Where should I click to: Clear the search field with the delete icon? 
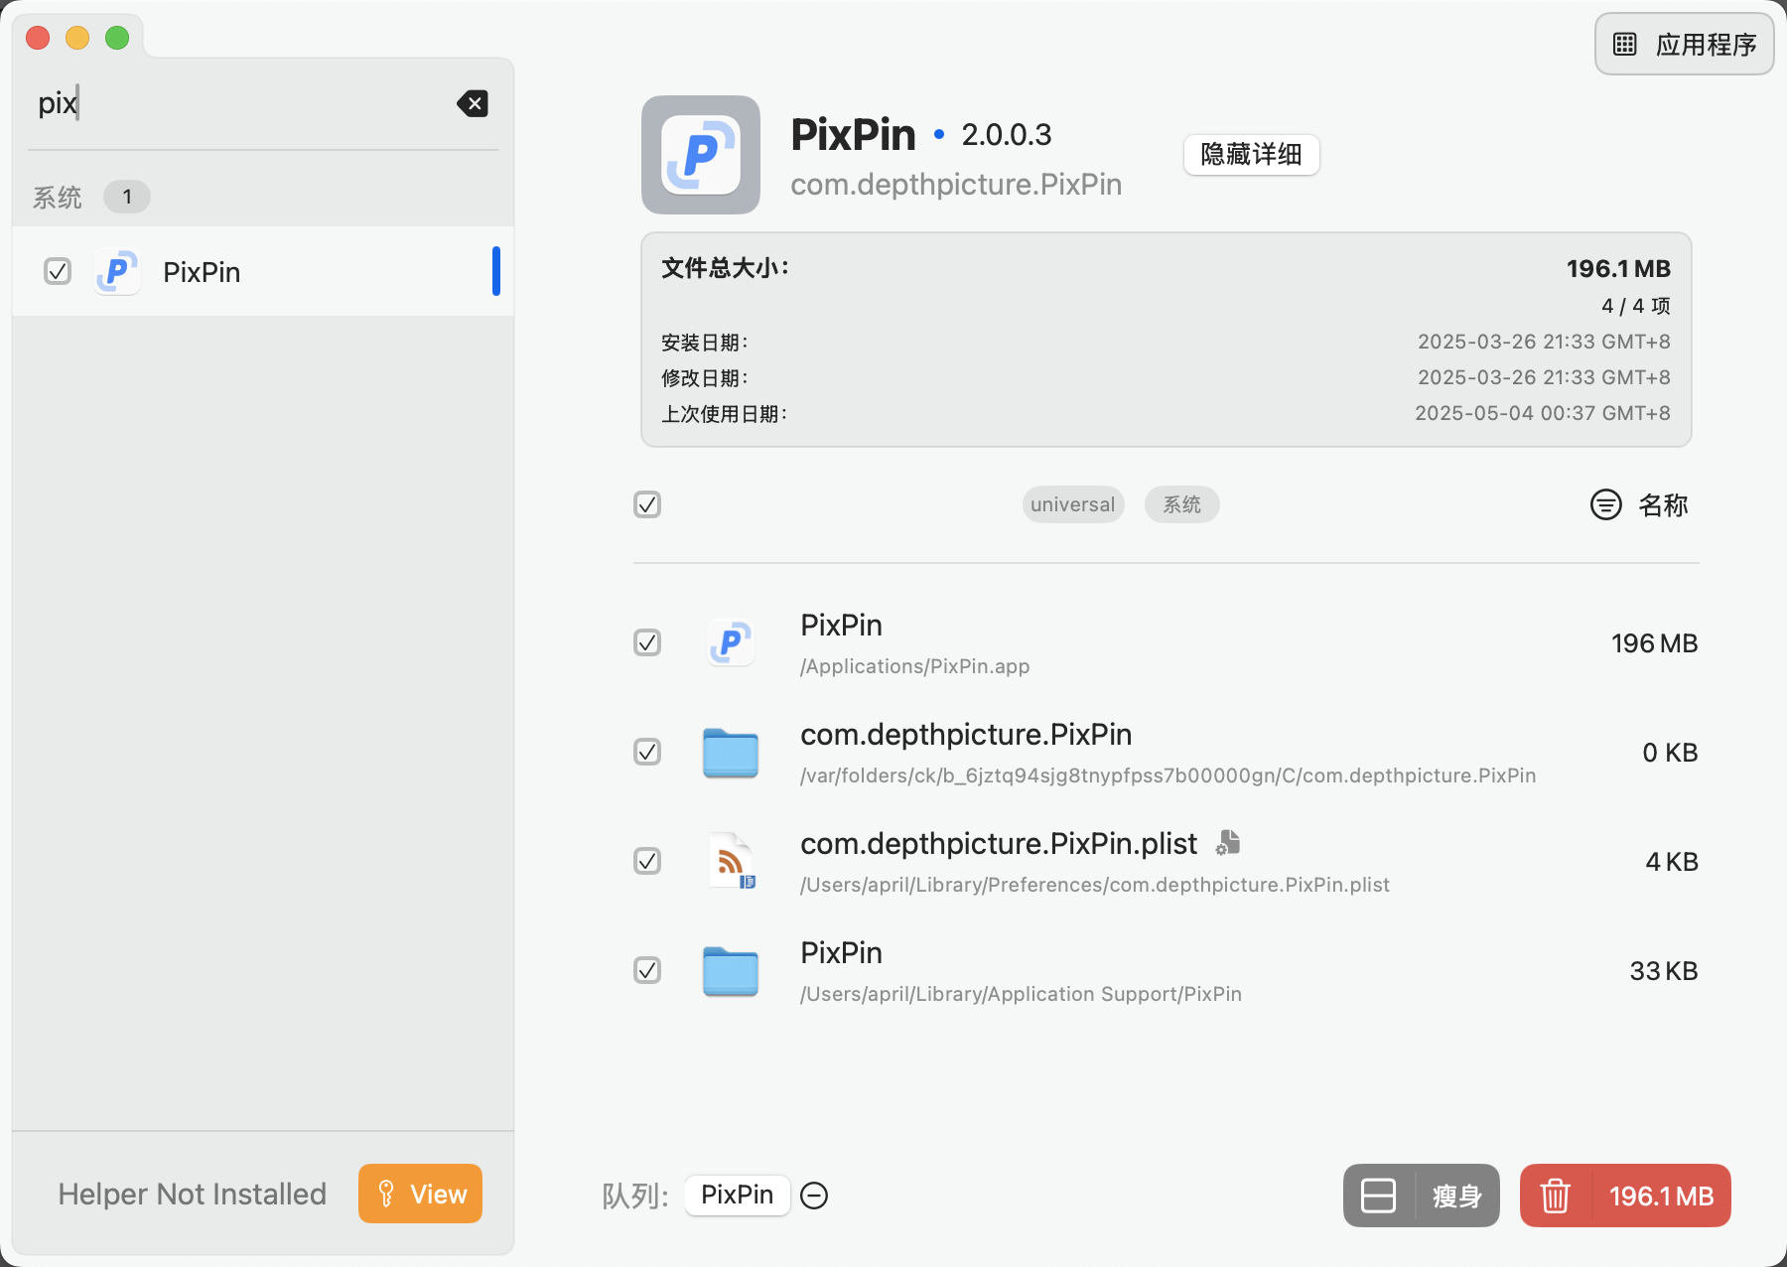[x=473, y=103]
